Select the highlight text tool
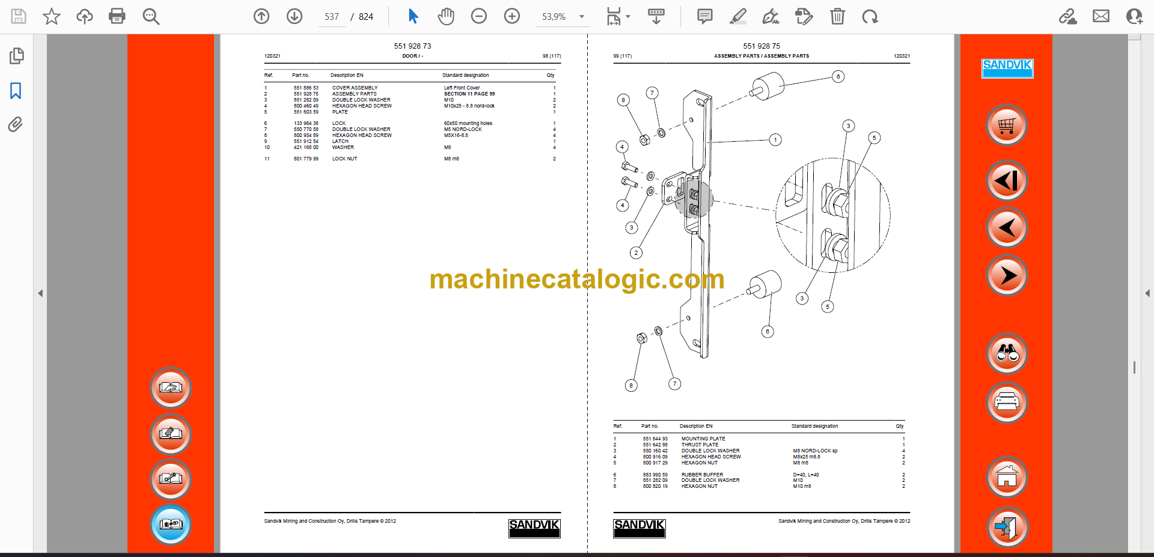This screenshot has width=1154, height=557. pos(738,16)
